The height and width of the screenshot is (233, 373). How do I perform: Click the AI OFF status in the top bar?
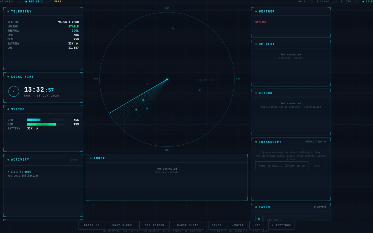tap(346, 2)
